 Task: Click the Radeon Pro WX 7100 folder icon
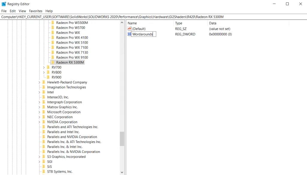[53, 48]
